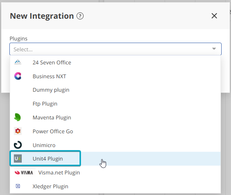Click the Unimicro circular logo icon
This screenshot has width=231, height=195.
18,145
